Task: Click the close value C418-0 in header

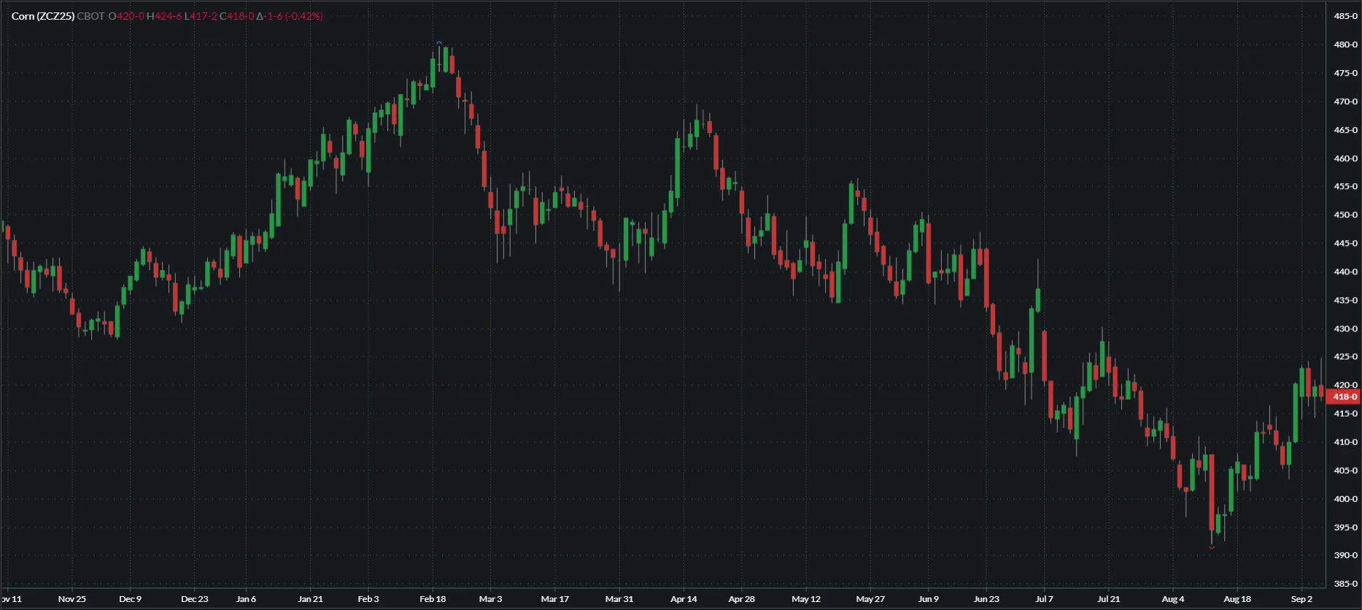Action: pyautogui.click(x=237, y=16)
